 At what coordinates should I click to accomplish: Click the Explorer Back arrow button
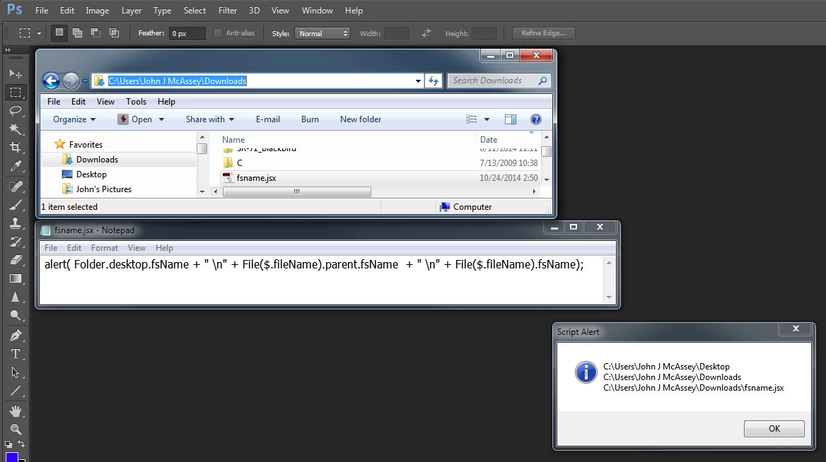coord(51,81)
